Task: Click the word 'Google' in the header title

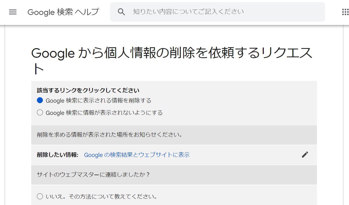Action: [x=41, y=12]
